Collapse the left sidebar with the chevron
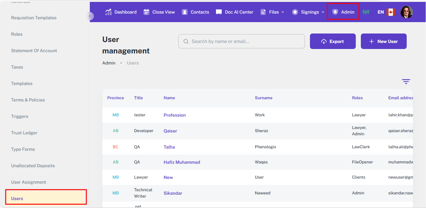The image size is (426, 208). (90, 16)
